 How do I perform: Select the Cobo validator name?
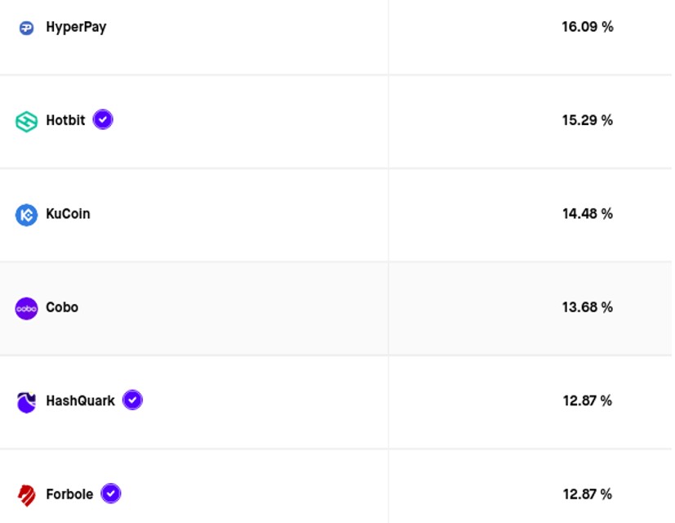tap(62, 307)
